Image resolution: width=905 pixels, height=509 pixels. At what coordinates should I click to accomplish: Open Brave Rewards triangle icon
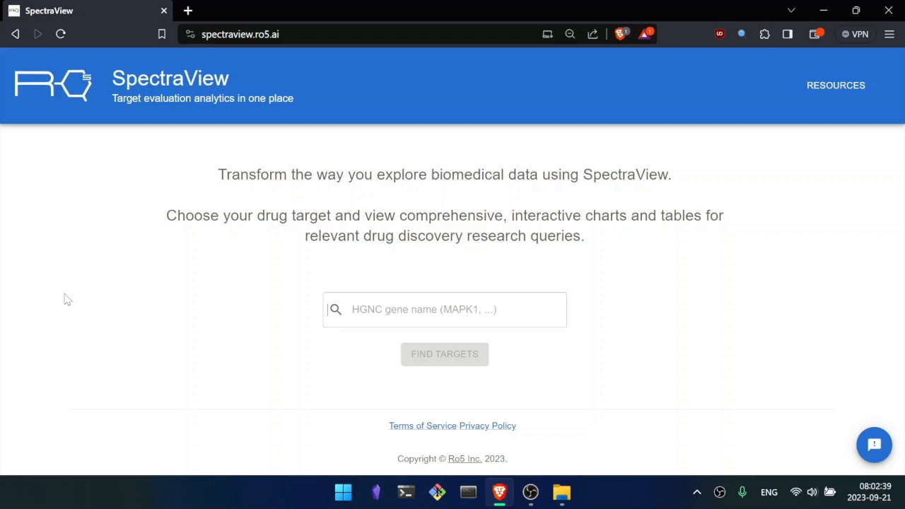point(646,33)
